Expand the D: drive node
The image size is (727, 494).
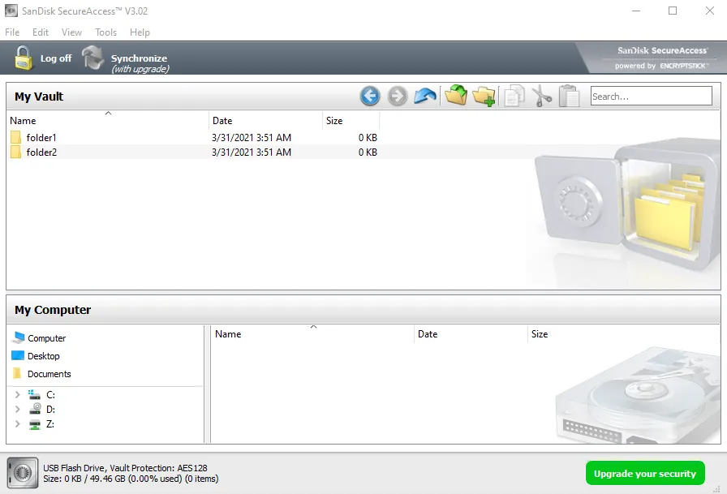pos(17,409)
